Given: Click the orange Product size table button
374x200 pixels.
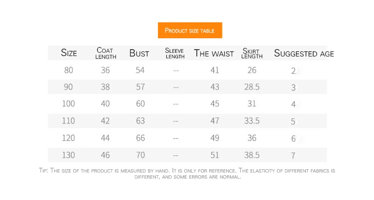Looking at the screenshot, I should (x=190, y=31).
